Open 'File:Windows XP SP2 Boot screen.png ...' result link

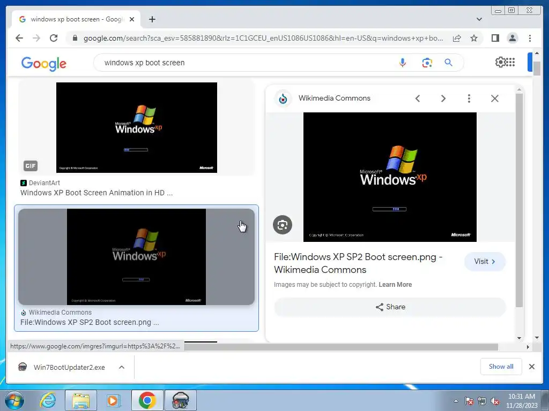pos(90,322)
